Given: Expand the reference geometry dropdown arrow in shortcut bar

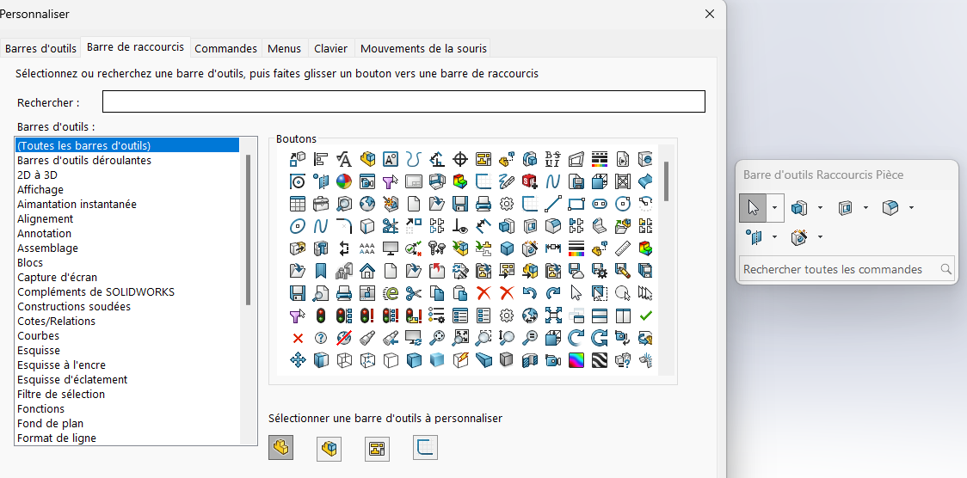Looking at the screenshot, I should (x=774, y=237).
